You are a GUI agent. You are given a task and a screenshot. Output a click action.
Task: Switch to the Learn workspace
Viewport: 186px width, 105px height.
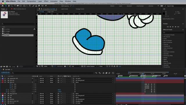(x=121, y=6)
